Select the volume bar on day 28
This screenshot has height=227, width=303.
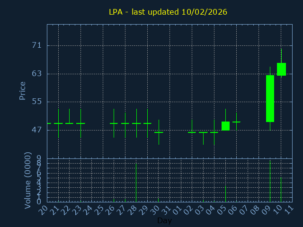[x=136, y=182]
